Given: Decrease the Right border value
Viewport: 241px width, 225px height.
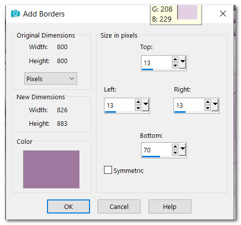Looking at the screenshot, I should tap(207, 108).
